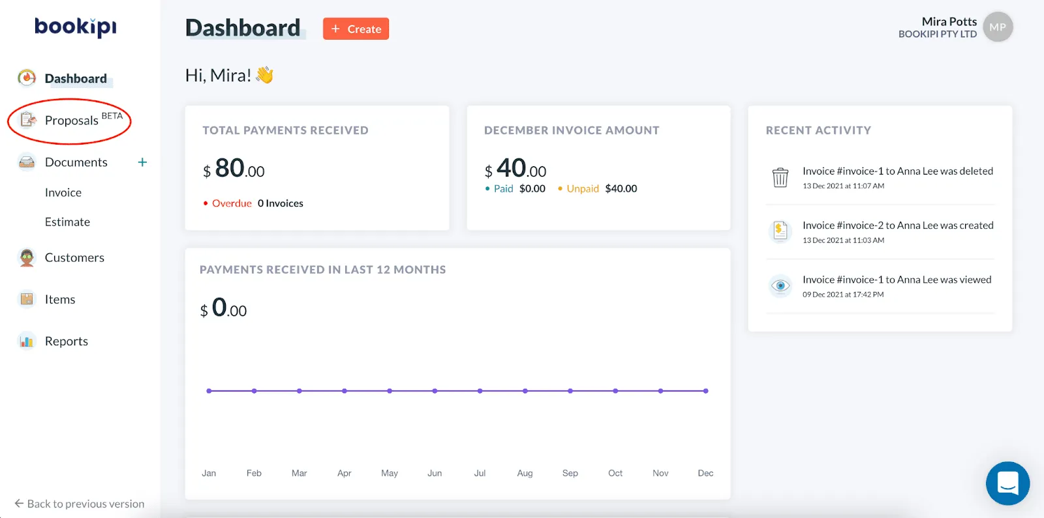1044x518 pixels.
Task: Click the 13 Dec 2021 at 11:07 AM timestamp
Action: pos(843,186)
